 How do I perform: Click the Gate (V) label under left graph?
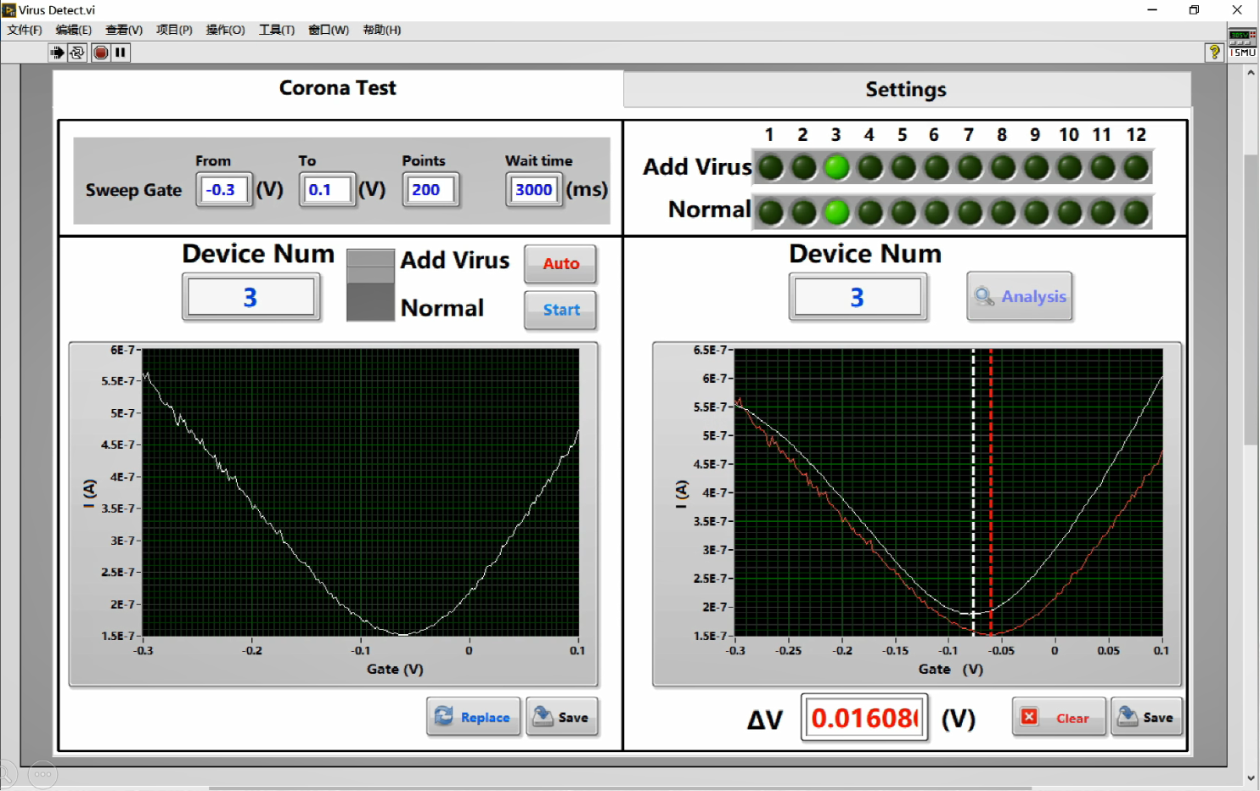(395, 669)
